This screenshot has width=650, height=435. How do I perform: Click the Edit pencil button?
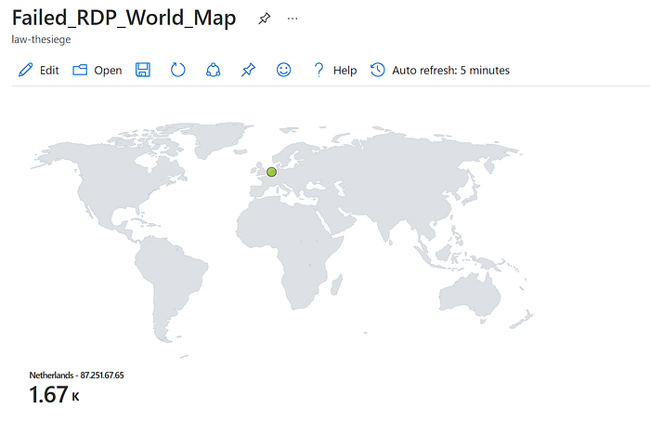pyautogui.click(x=39, y=70)
